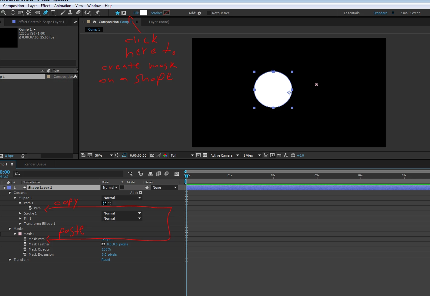Toggle mask and shape path visibility

124,155
